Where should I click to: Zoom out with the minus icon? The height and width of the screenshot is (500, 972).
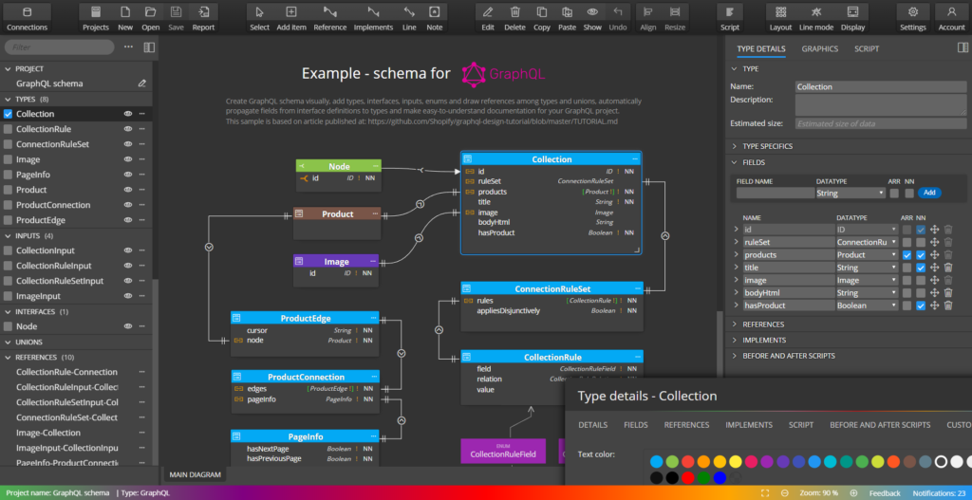point(785,493)
